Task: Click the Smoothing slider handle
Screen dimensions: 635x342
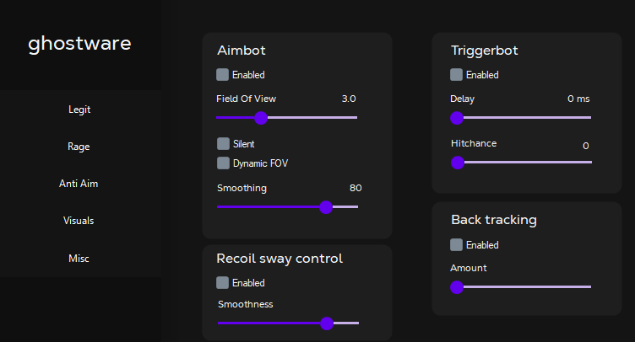Action: click(x=326, y=206)
